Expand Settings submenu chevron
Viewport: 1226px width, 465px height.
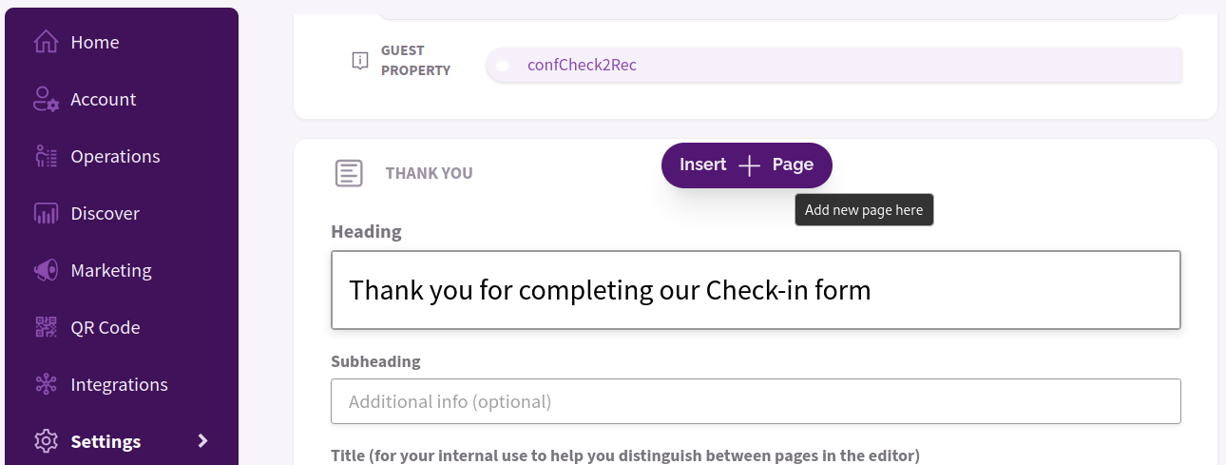(202, 441)
